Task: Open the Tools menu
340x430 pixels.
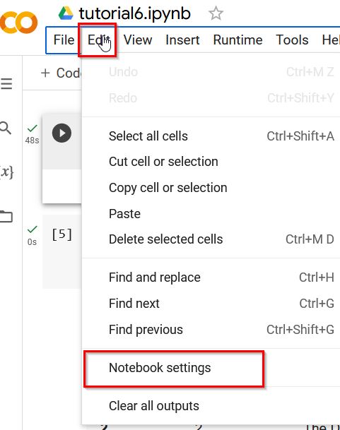Action: coord(292,40)
